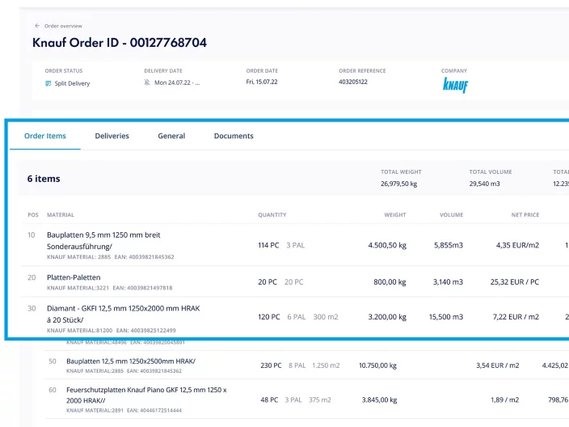Click the Bauplatten 12,5 mm 1250x2500mm row

[x=131, y=361]
